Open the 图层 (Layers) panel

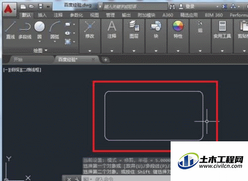point(134,30)
